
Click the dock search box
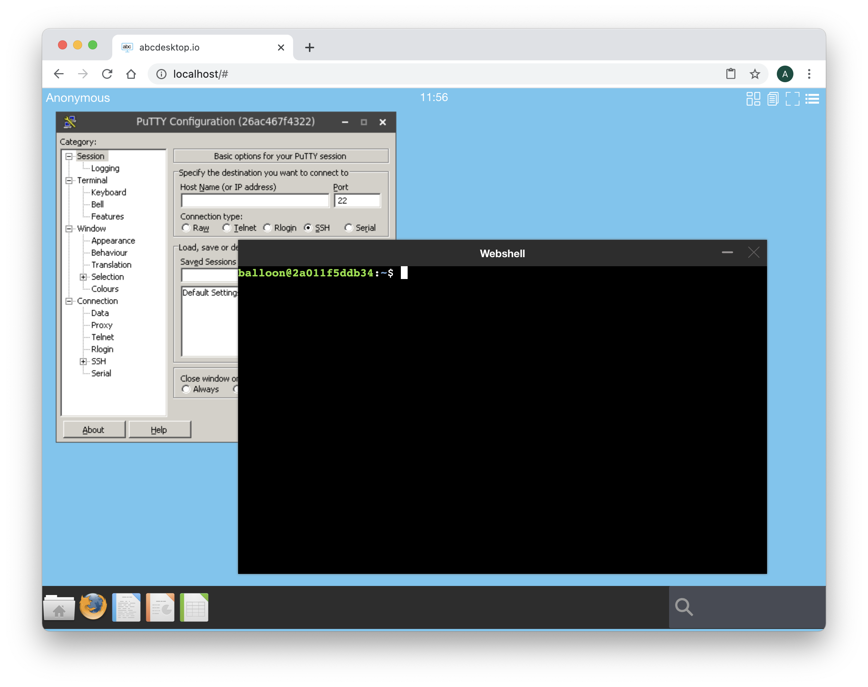747,607
